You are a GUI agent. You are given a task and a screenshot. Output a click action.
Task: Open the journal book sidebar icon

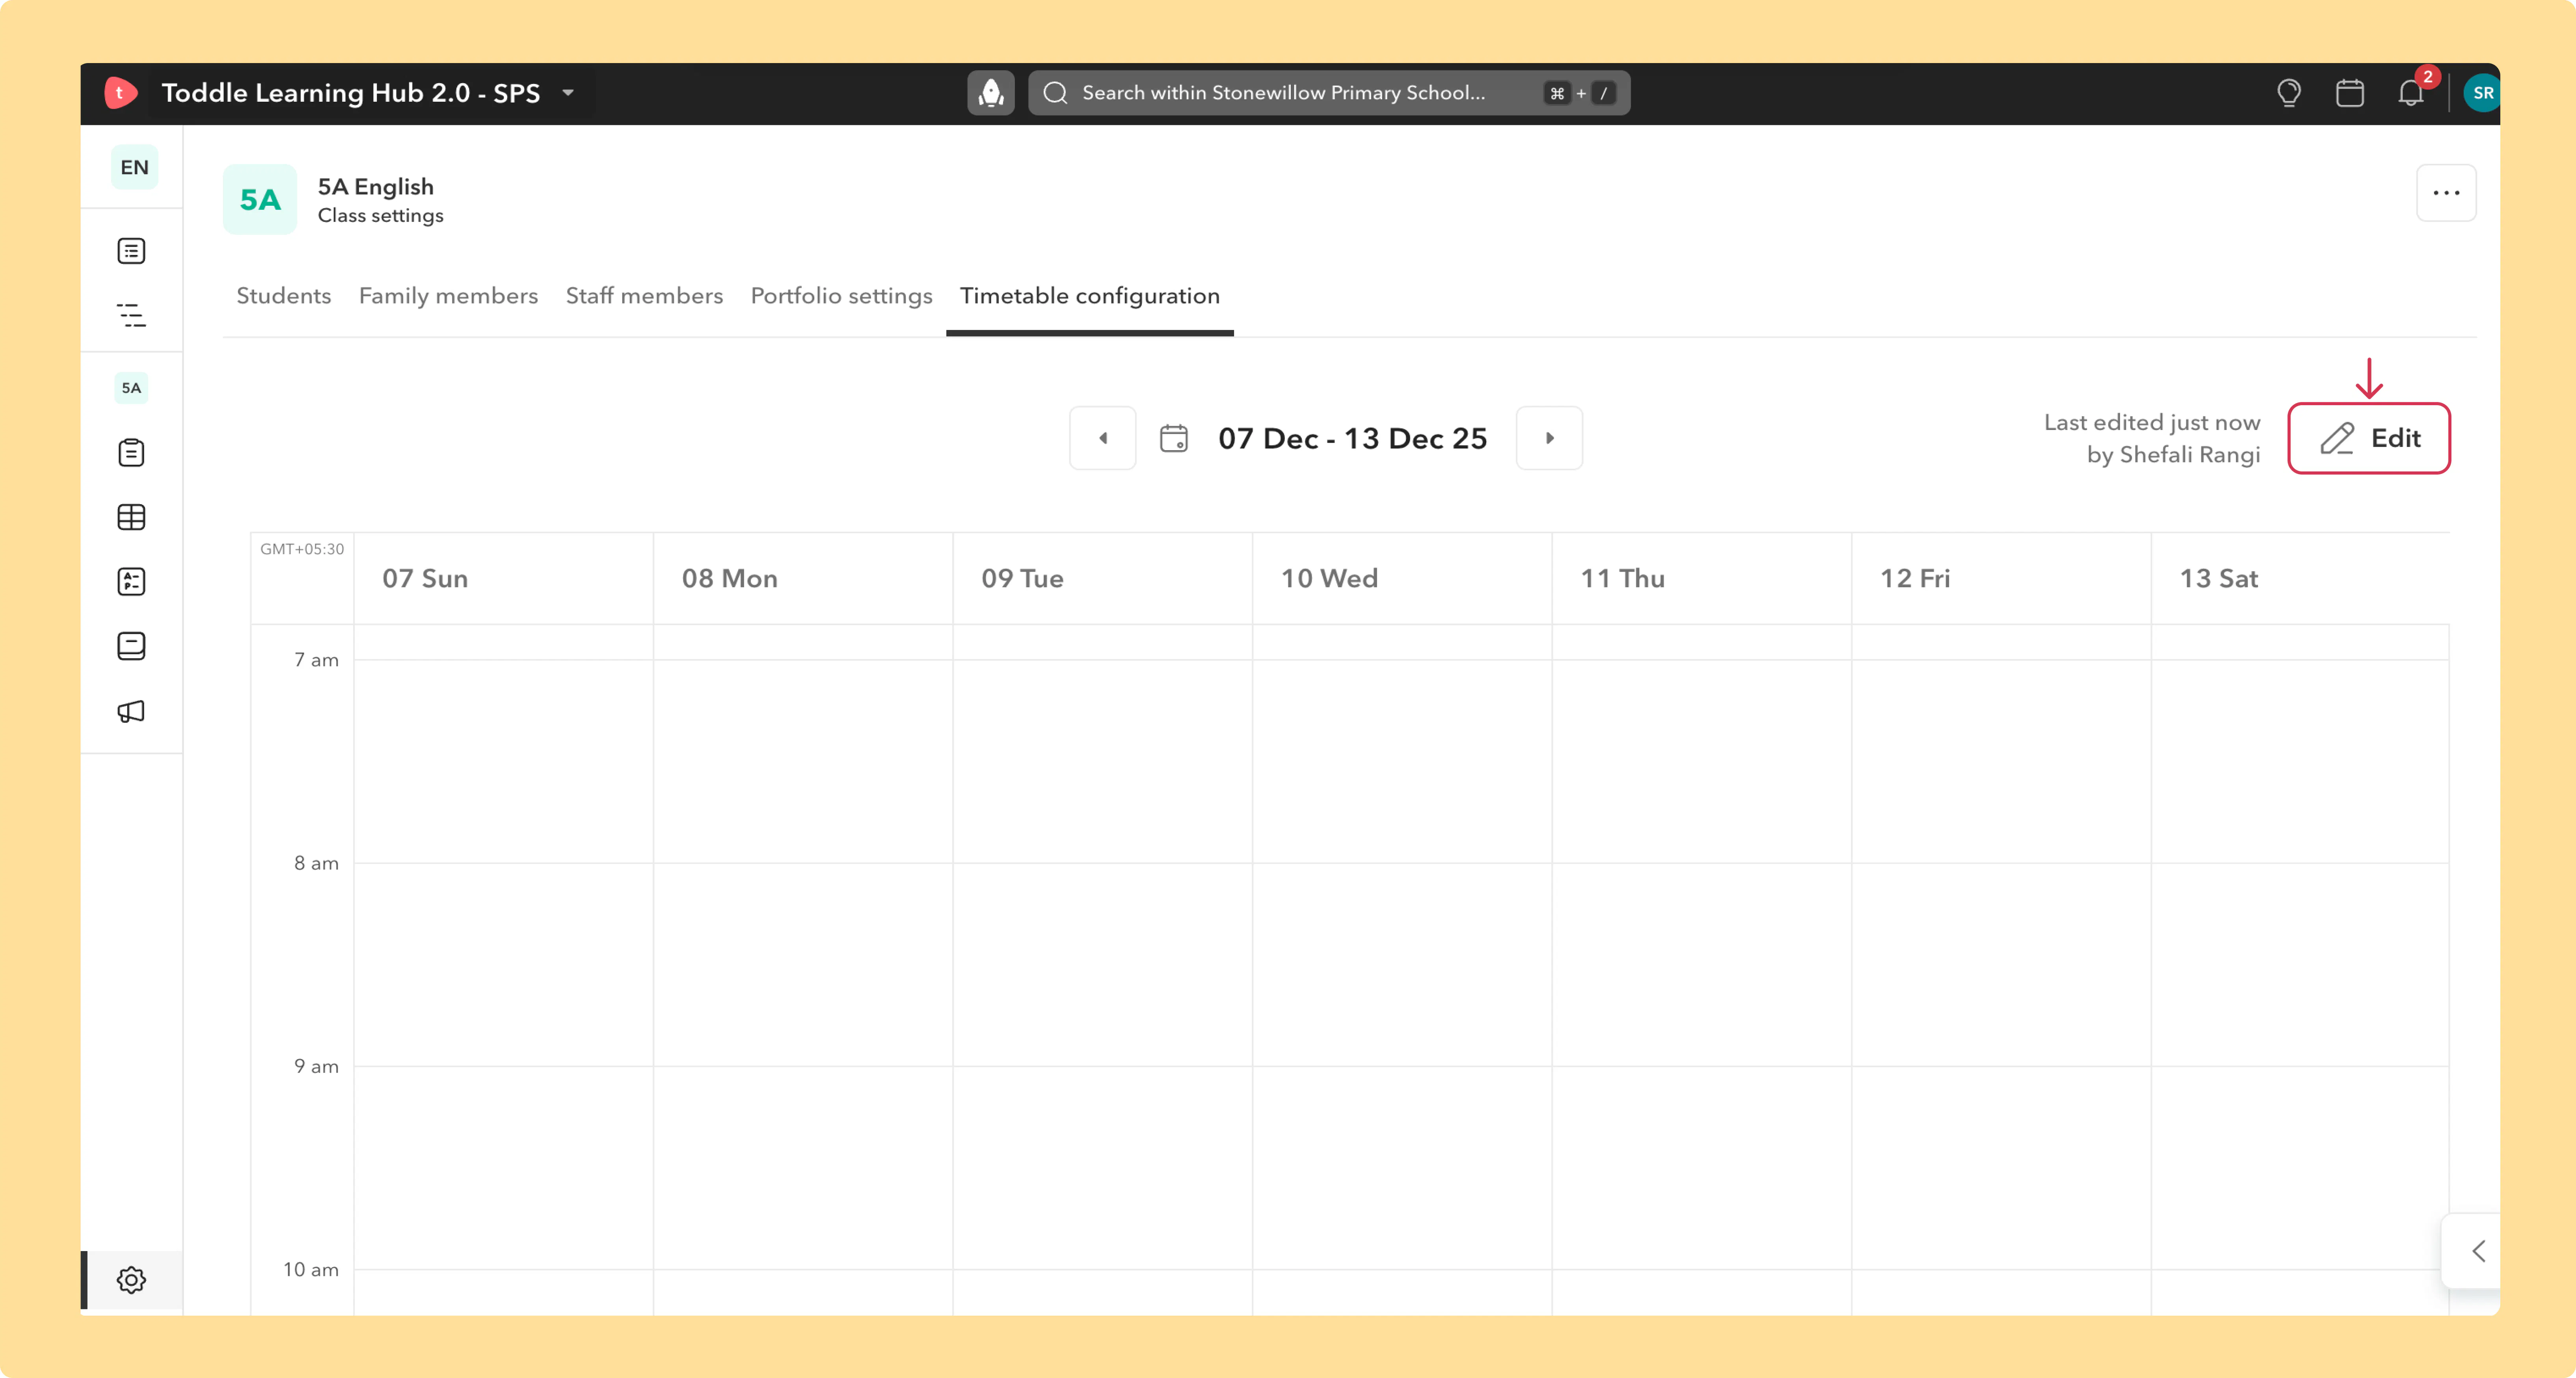coord(131,646)
